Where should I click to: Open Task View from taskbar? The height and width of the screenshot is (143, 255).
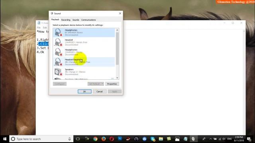[78, 139]
